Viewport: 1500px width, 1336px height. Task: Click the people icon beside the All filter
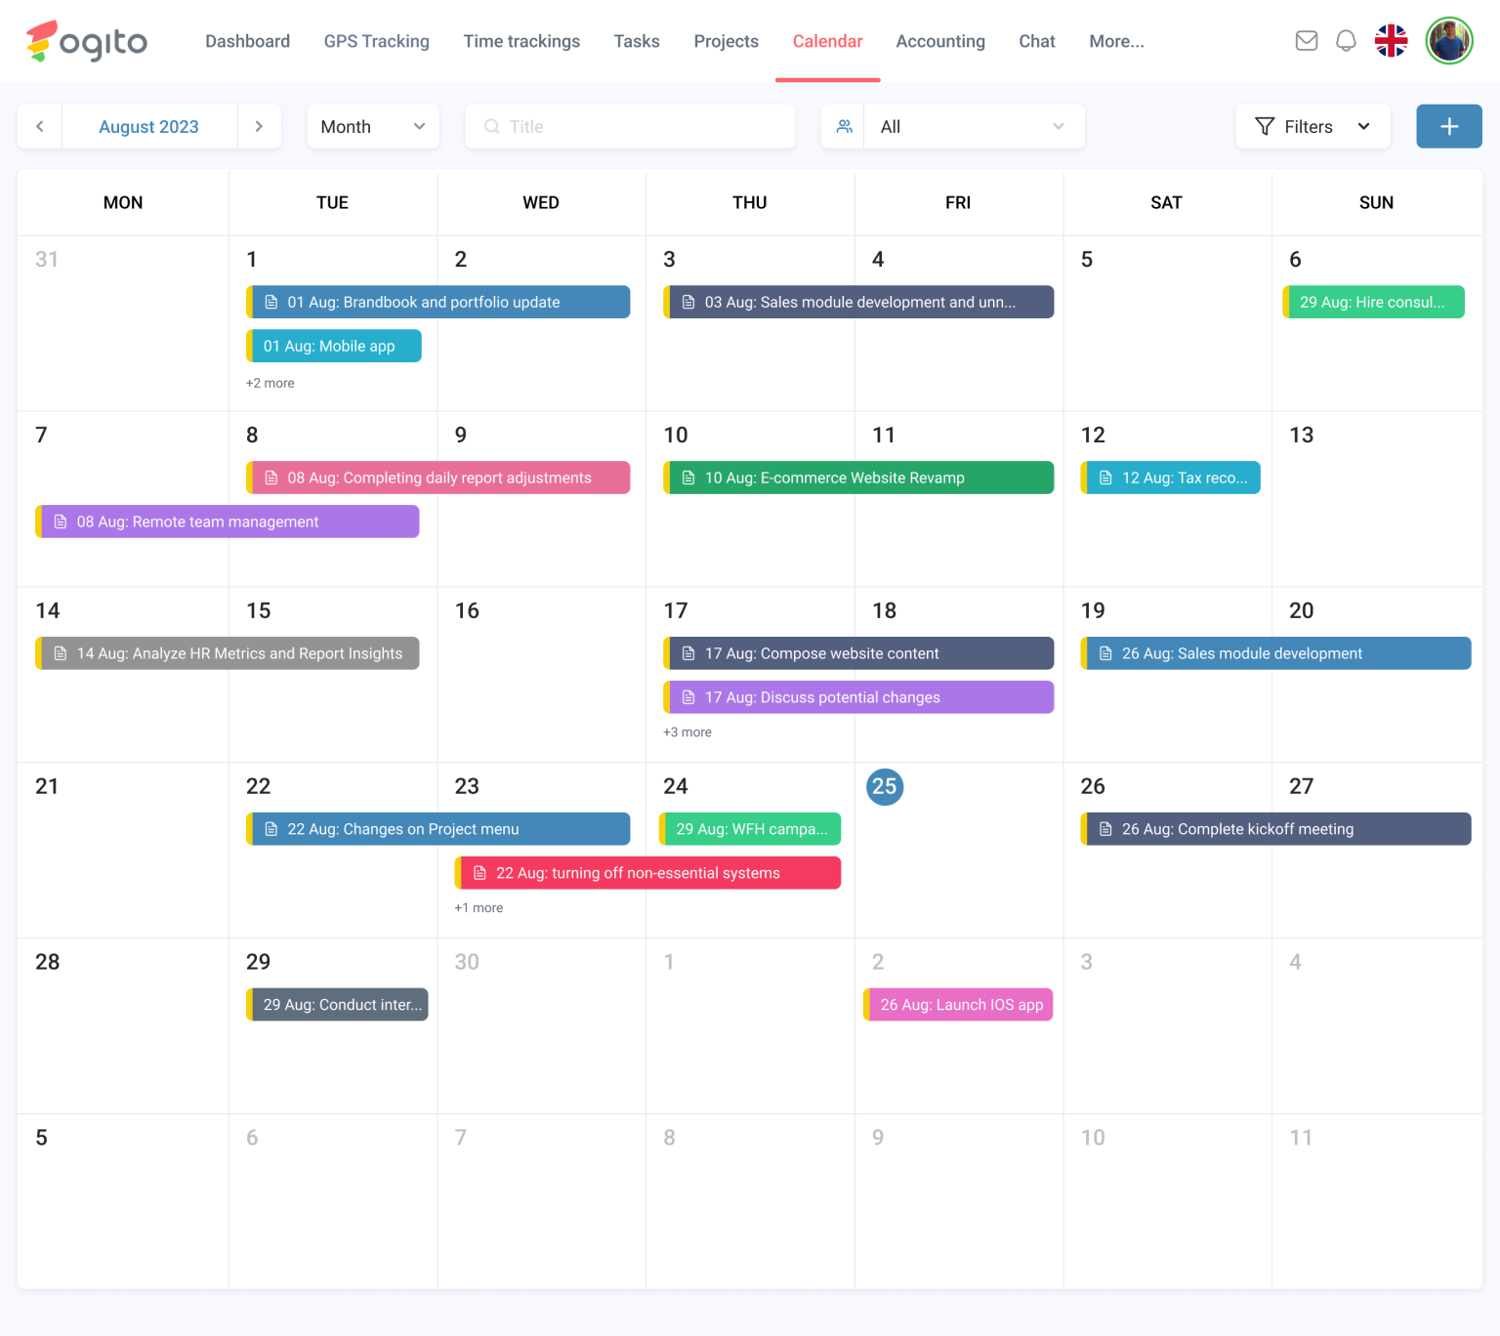(844, 126)
